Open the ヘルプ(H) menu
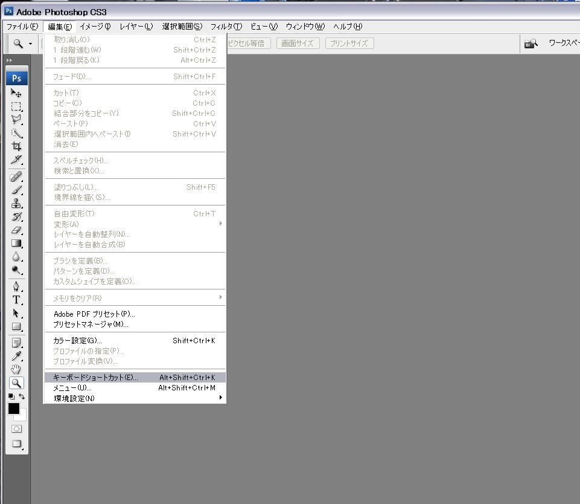 348,27
